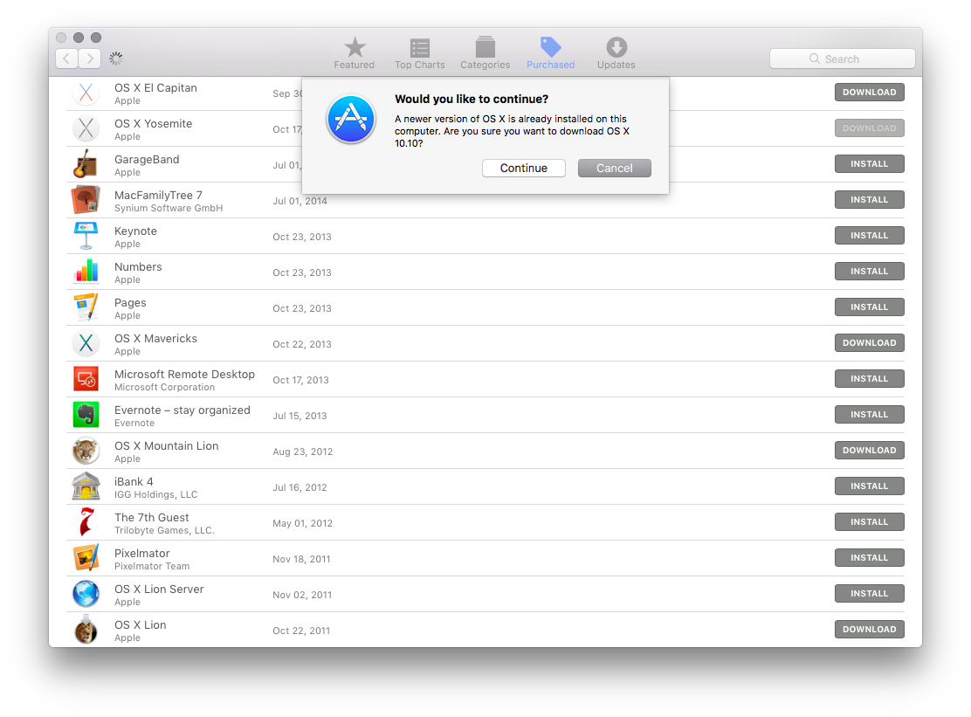Screen dimensions: 971x717
Task: Select the Purchased tag tab
Action: pyautogui.click(x=550, y=53)
